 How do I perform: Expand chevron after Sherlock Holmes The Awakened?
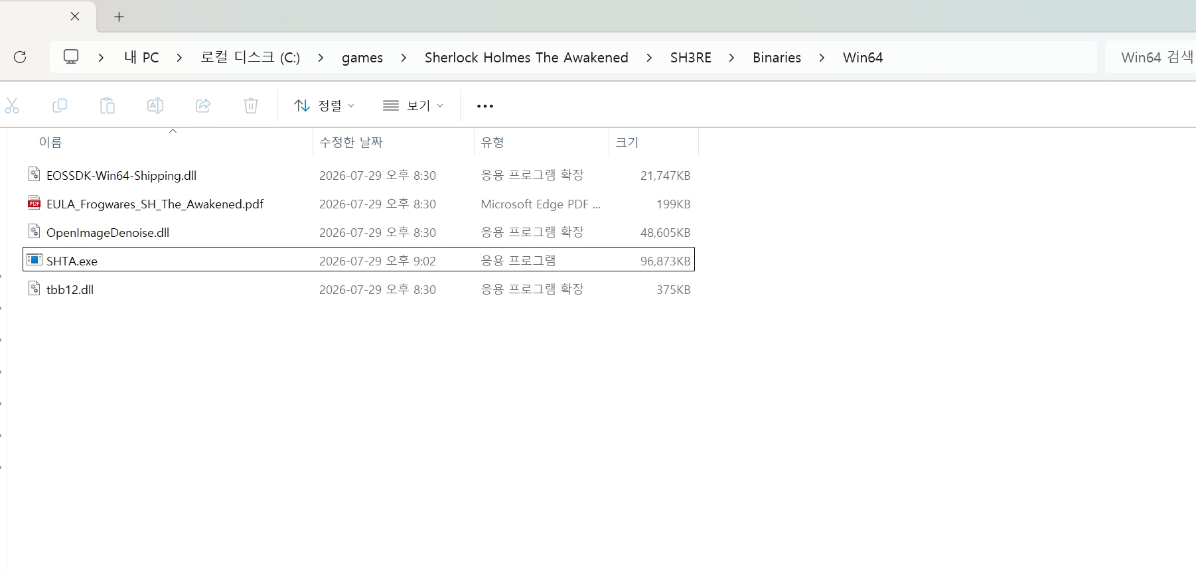pyautogui.click(x=649, y=58)
